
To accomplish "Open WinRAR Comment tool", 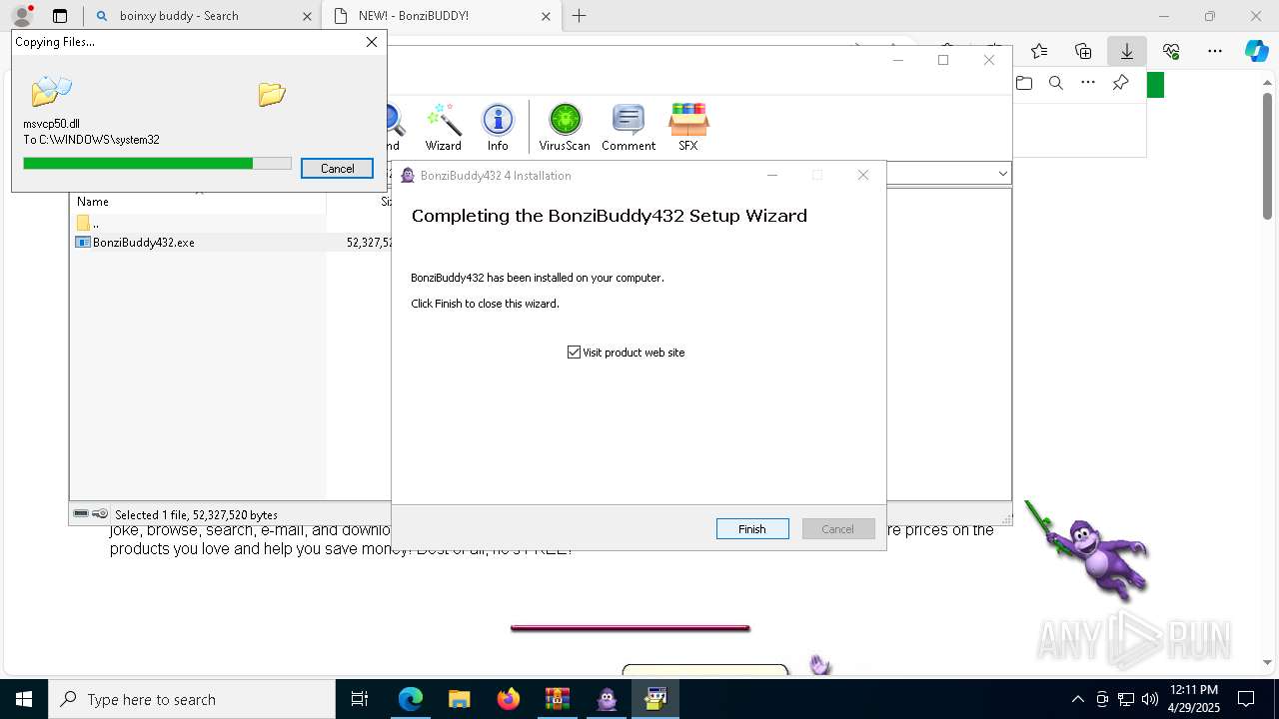I will (x=629, y=127).
